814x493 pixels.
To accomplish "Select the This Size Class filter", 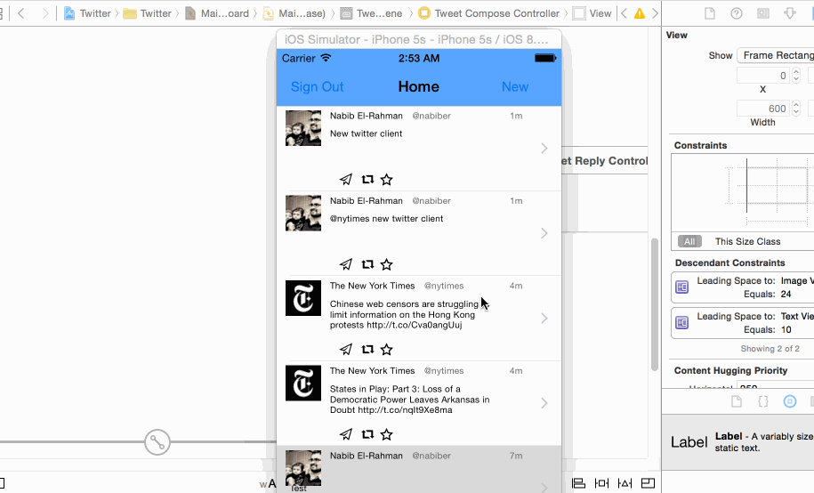I will pos(747,241).
